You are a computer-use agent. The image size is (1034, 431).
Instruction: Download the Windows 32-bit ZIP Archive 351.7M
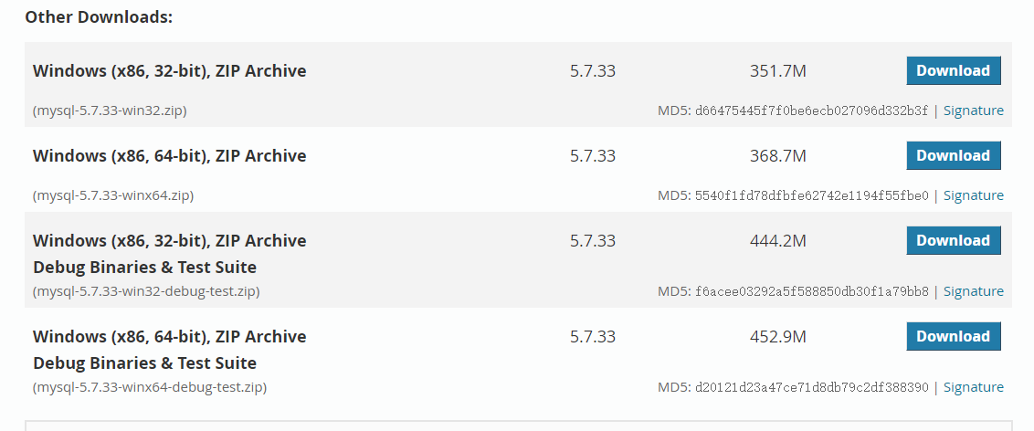pos(954,70)
